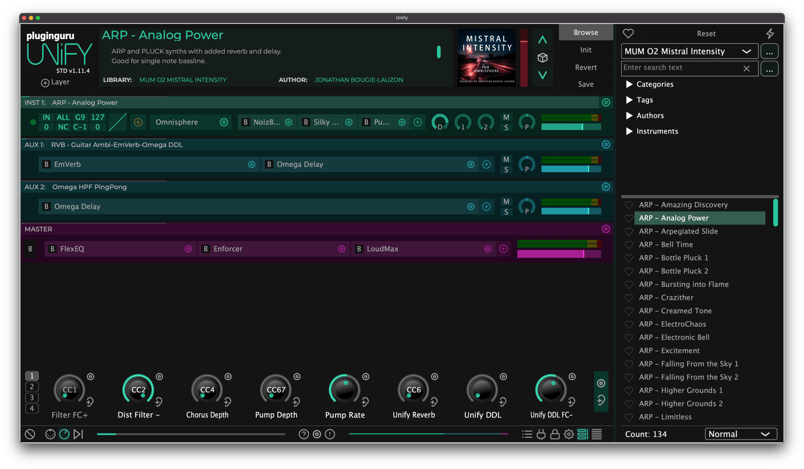Toggle bypass on the FlexEQ effect

coord(53,249)
